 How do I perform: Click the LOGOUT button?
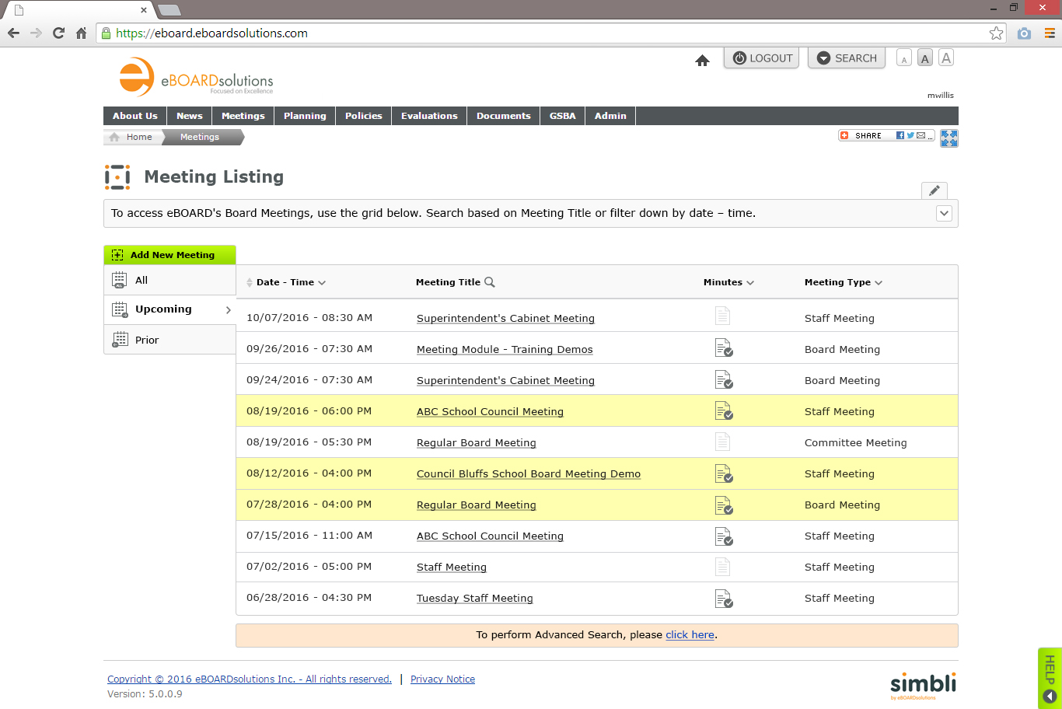(x=761, y=58)
